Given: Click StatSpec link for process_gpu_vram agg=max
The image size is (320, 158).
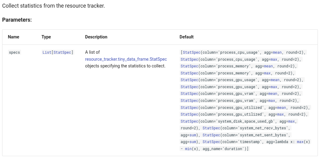Looking at the screenshot, I should click(189, 101).
